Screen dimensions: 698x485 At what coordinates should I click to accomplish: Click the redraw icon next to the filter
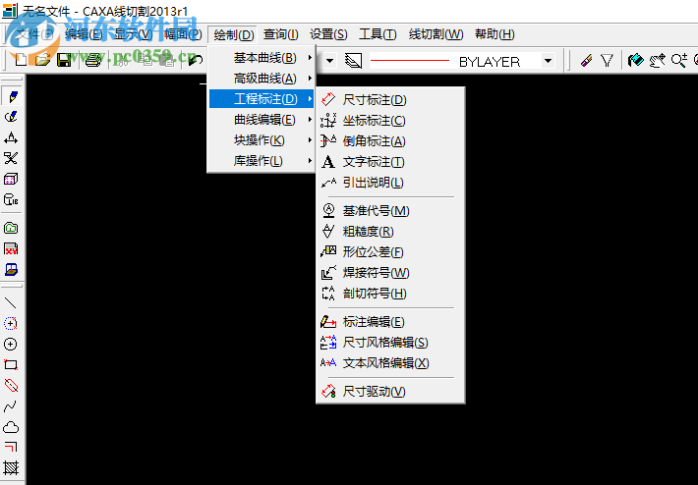(636, 61)
